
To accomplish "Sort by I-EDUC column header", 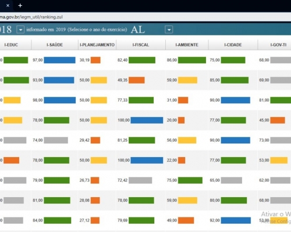I will point(11,45).
